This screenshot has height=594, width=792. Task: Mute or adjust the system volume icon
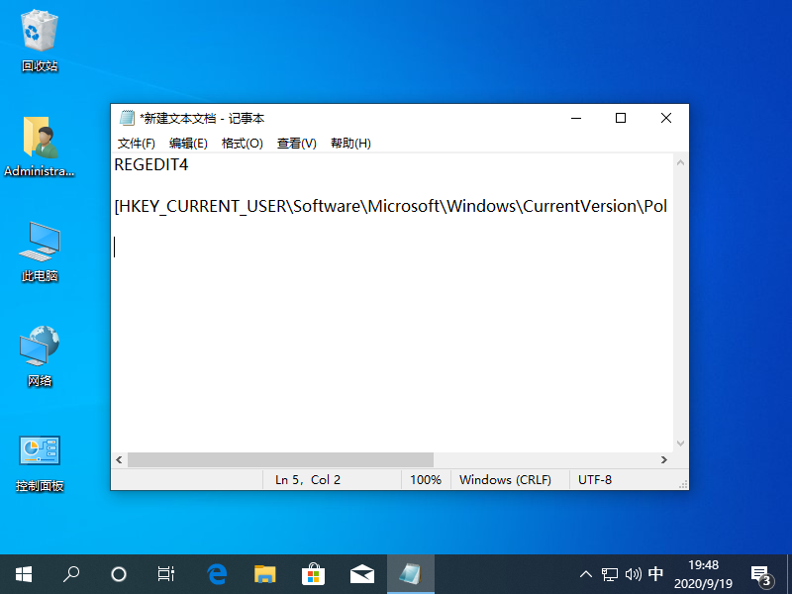coord(633,573)
